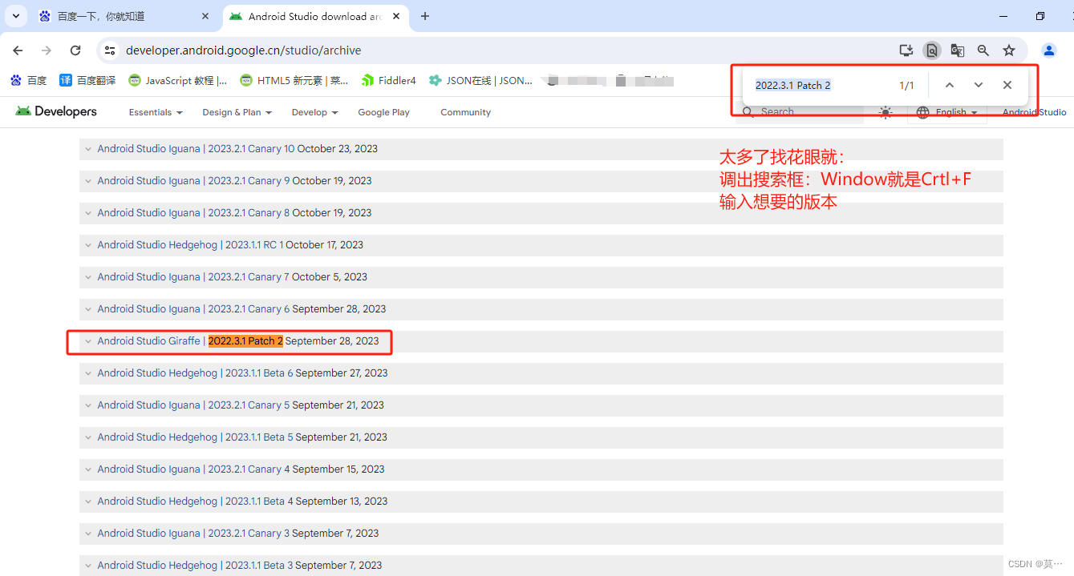Screen dimensions: 1074x576
Task: Close the find bar
Action: point(1007,85)
